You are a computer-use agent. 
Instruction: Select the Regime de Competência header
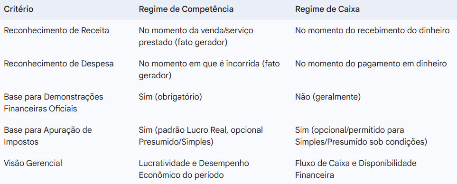point(186,9)
